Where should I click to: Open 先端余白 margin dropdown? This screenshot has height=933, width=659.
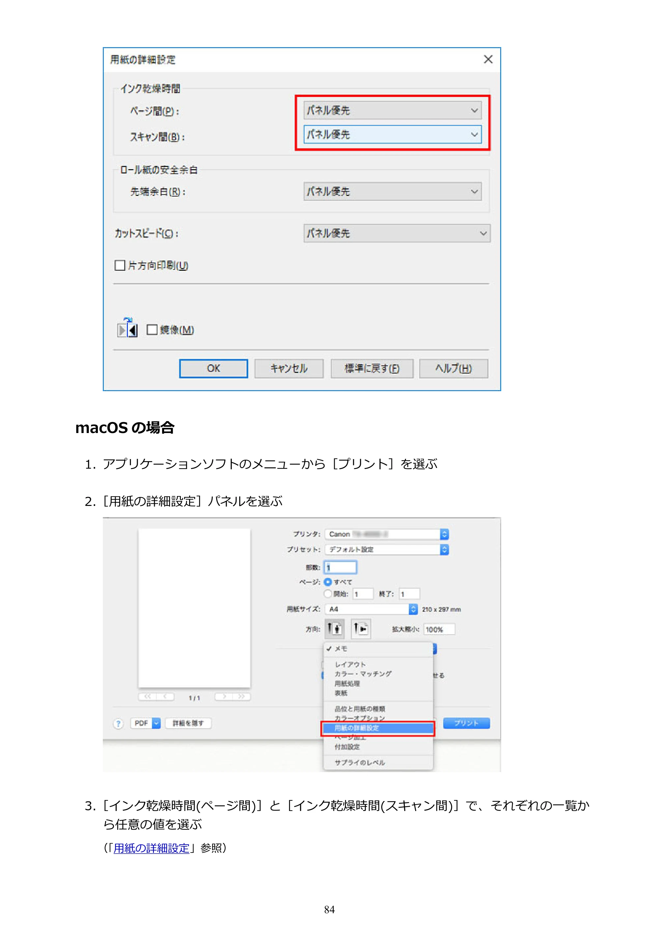[x=393, y=191]
